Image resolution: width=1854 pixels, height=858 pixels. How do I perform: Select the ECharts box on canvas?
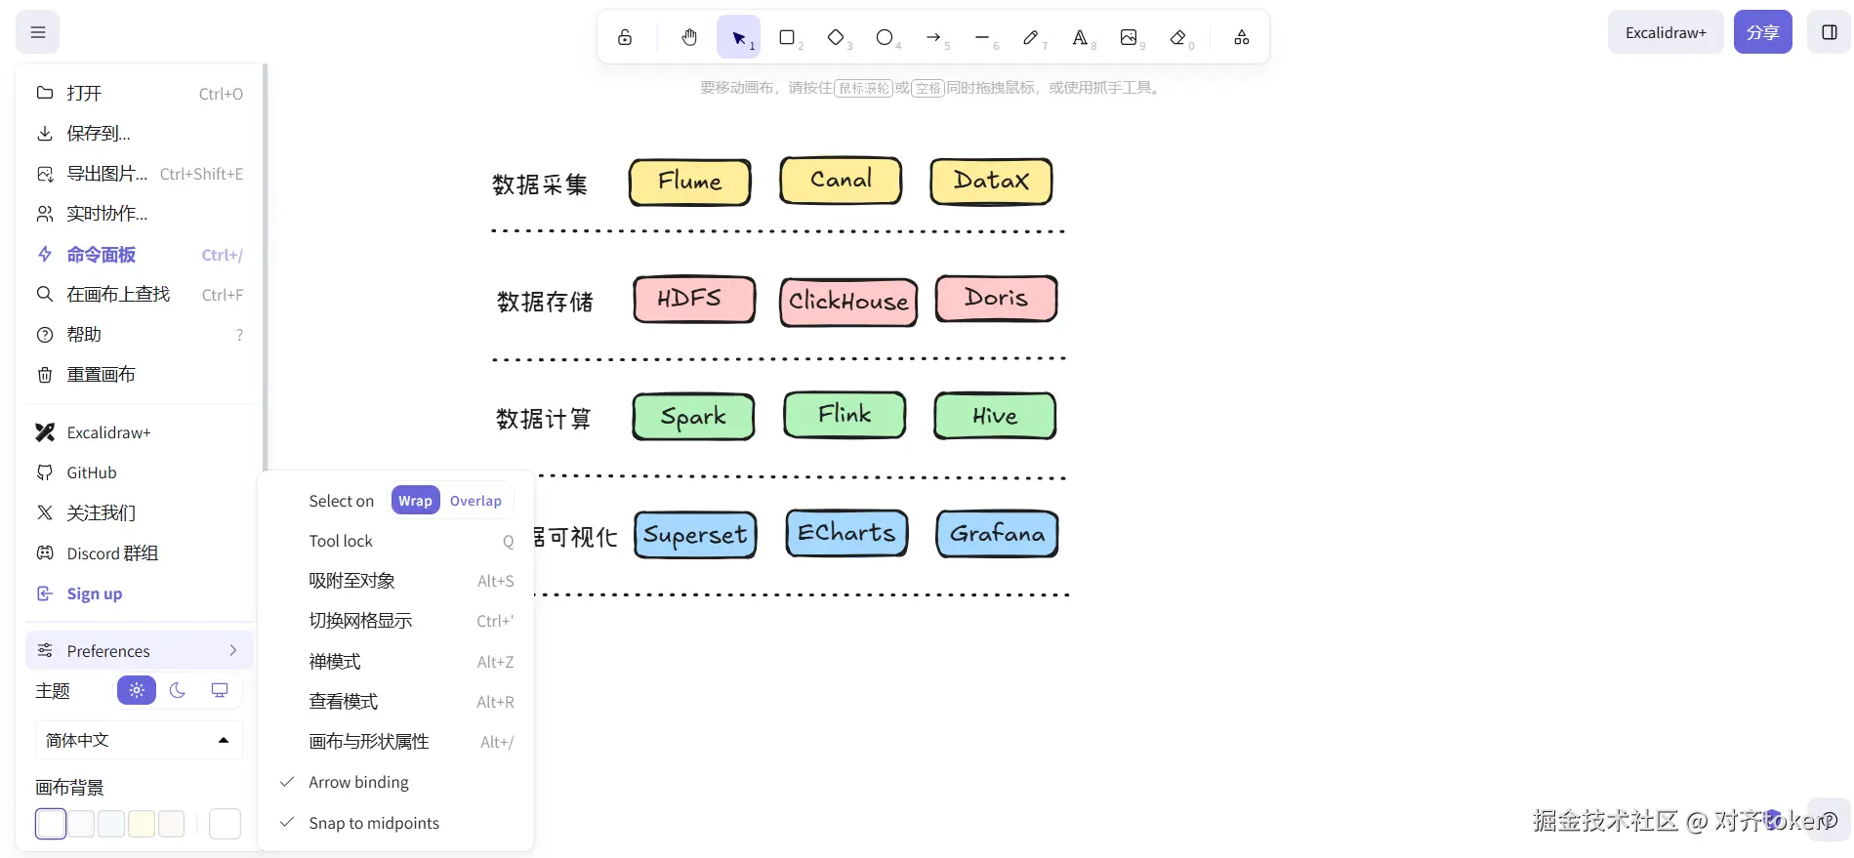pyautogui.click(x=846, y=533)
